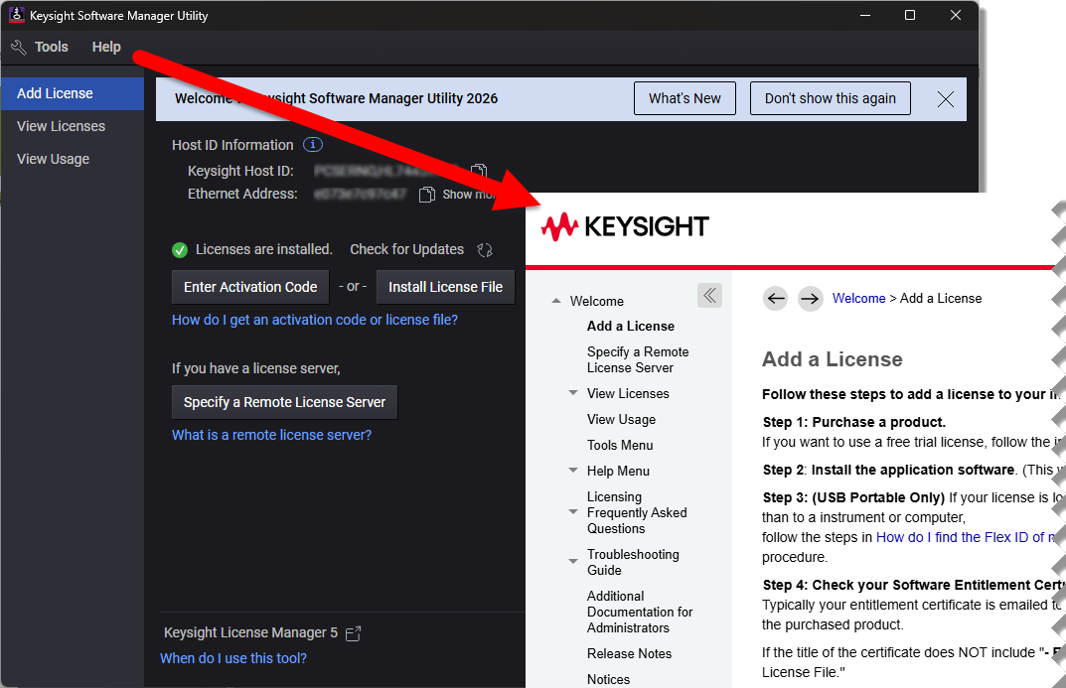
Task: Maximize the Keysight Software Manager Utility window
Action: (910, 15)
